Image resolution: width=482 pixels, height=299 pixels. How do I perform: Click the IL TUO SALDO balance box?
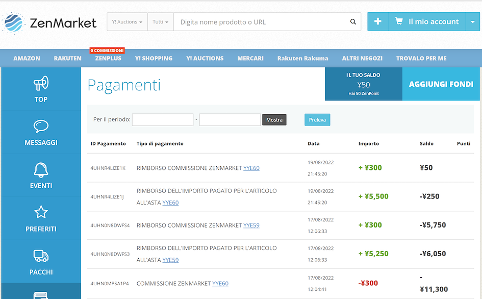[x=364, y=84]
